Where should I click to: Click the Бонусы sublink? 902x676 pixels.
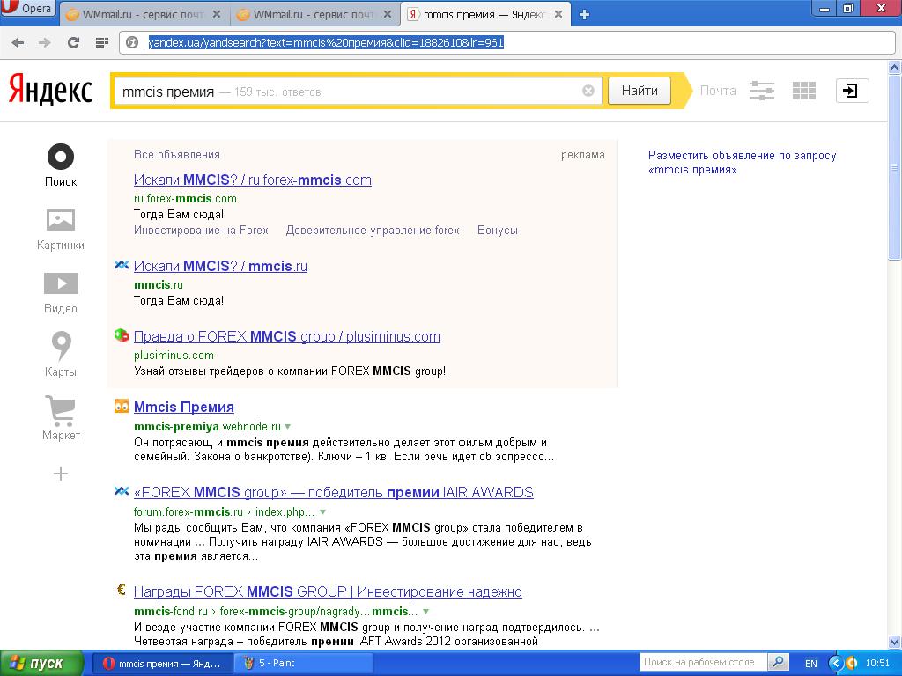[x=498, y=231]
